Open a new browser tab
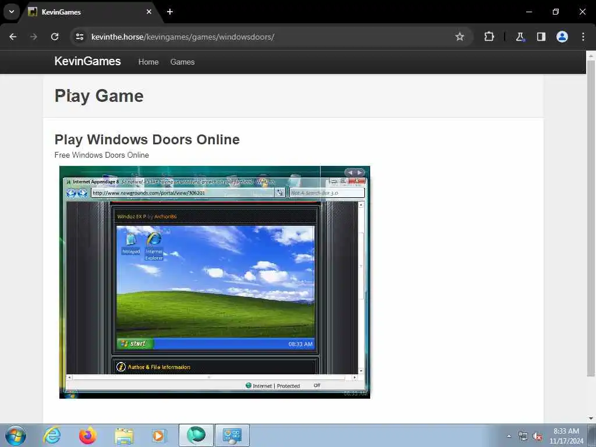Screen dimensions: 596x447 coord(170,12)
